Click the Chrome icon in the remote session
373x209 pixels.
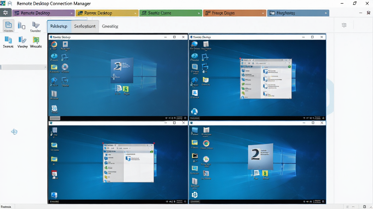(206, 144)
